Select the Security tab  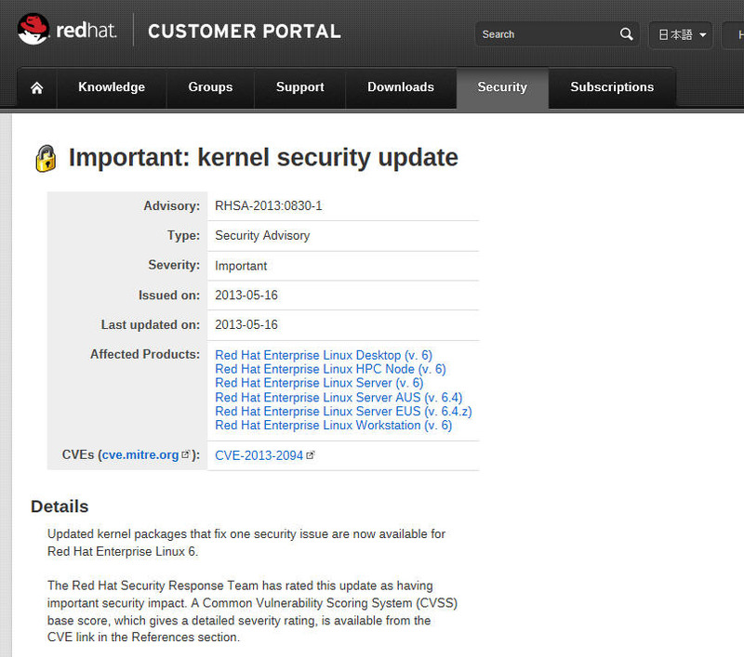pos(502,87)
